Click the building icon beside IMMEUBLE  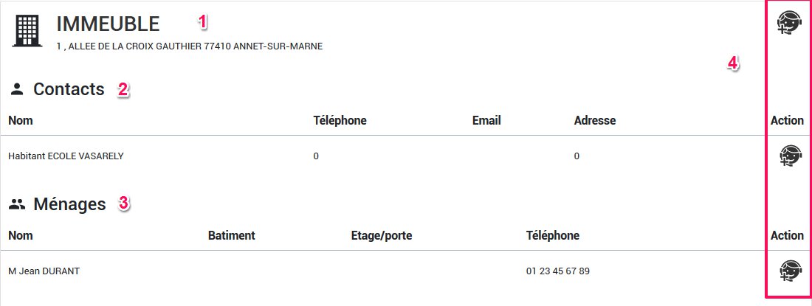coord(27,31)
